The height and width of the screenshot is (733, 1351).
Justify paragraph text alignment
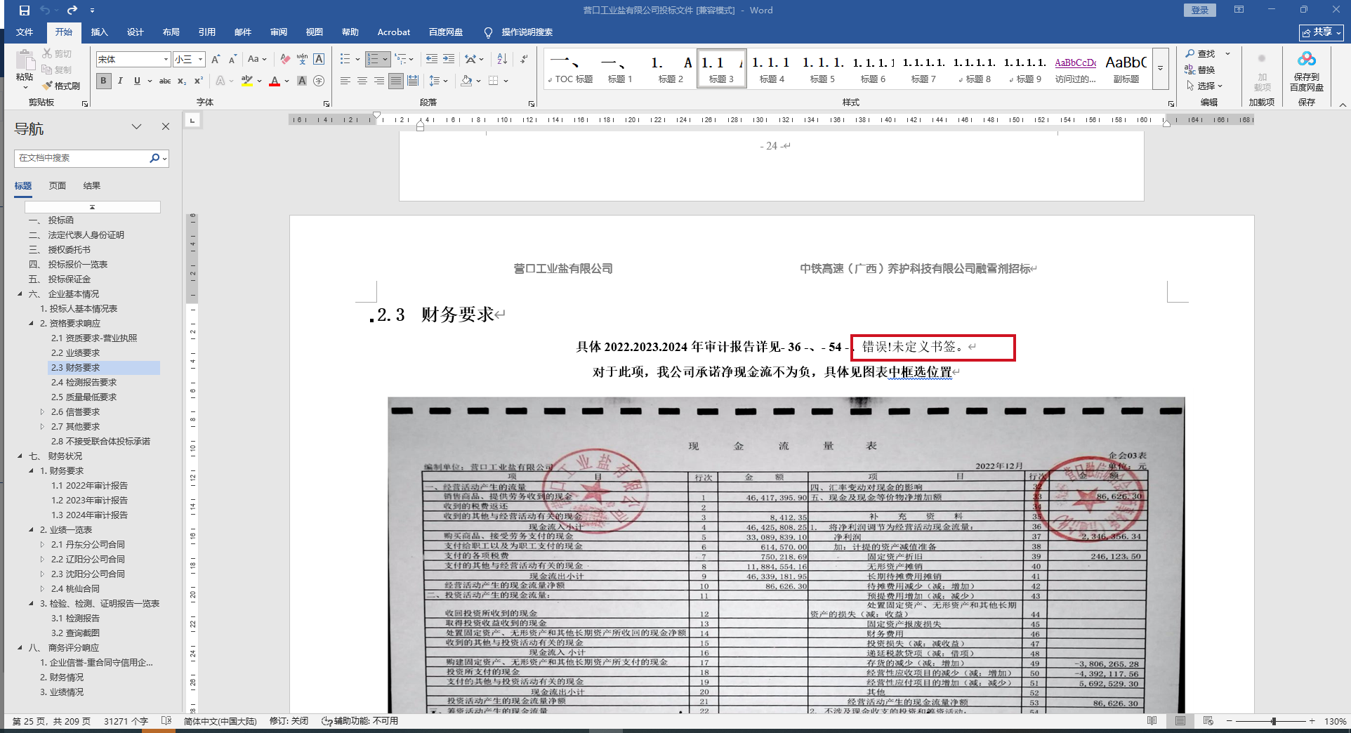[396, 81]
